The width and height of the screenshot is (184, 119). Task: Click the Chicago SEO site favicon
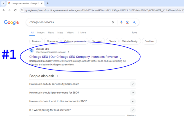[x=32, y=51]
